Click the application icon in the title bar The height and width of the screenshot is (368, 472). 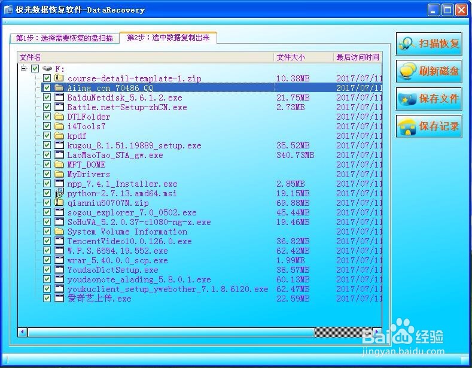click(8, 10)
